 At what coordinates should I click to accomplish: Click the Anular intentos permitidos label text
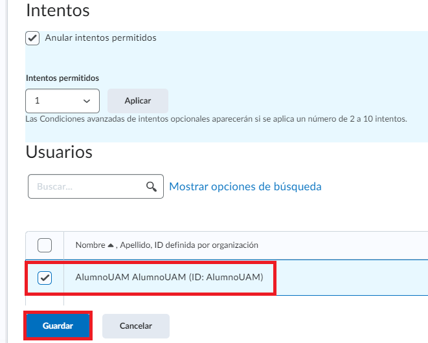click(x=100, y=38)
